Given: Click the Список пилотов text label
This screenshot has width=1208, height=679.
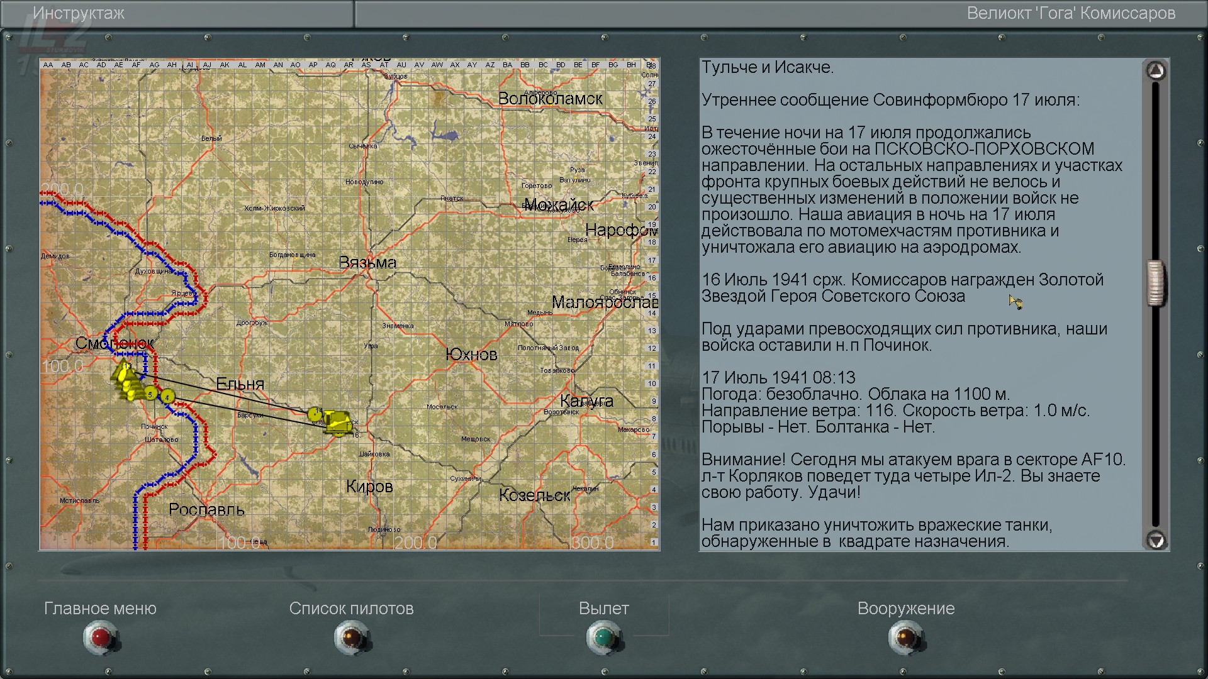Looking at the screenshot, I should [351, 609].
